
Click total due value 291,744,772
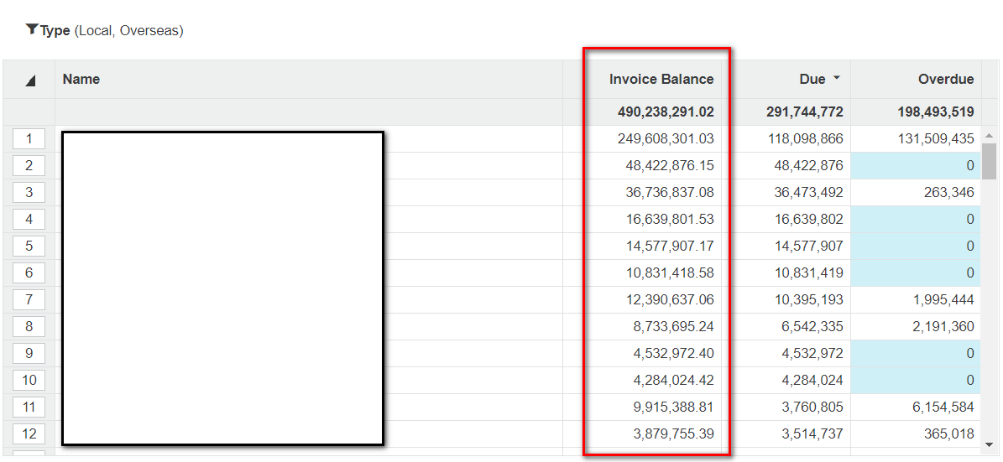[805, 112]
